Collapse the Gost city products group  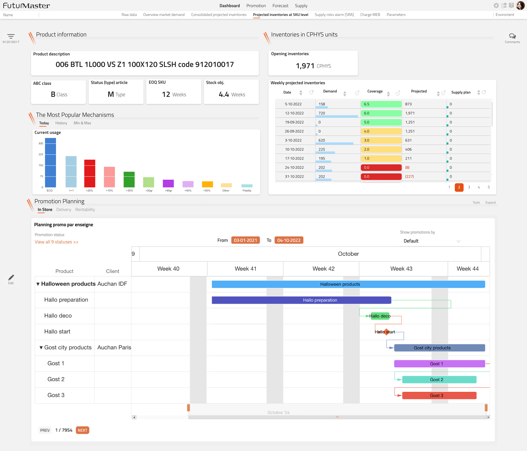tap(41, 348)
